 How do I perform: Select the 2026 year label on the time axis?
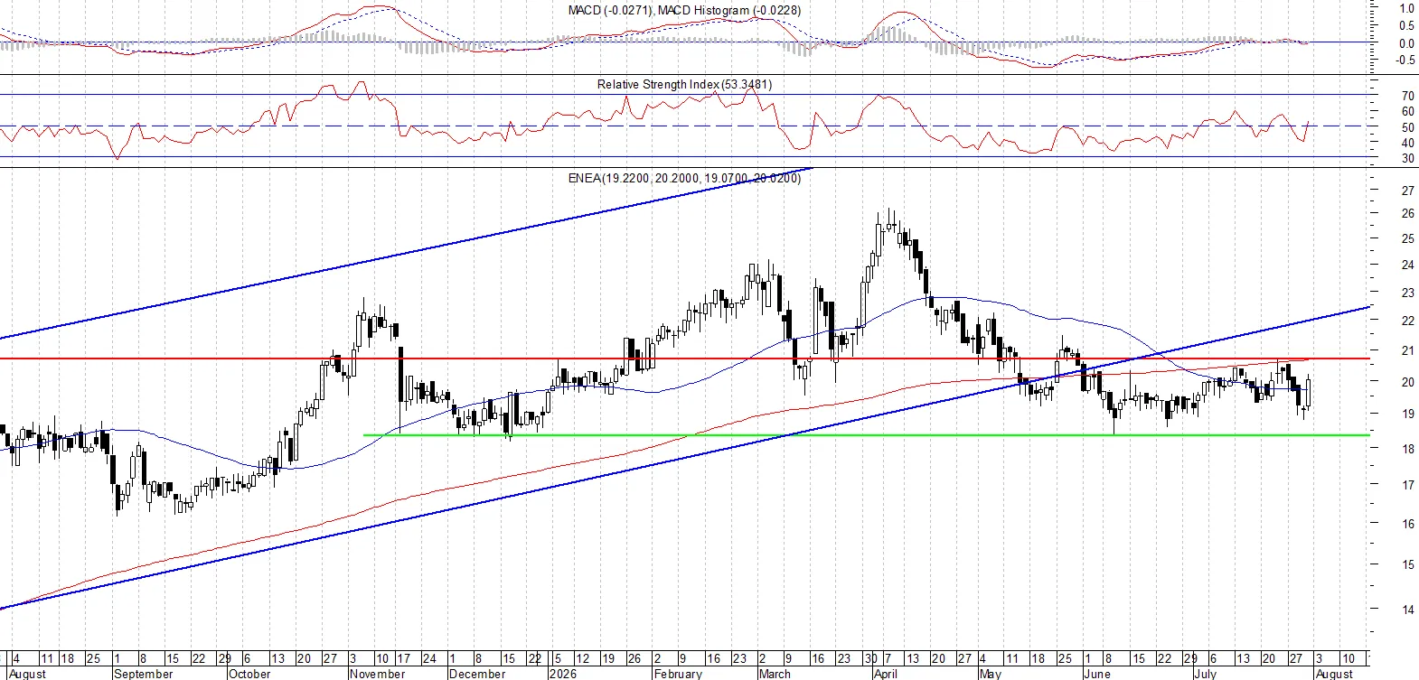(563, 674)
